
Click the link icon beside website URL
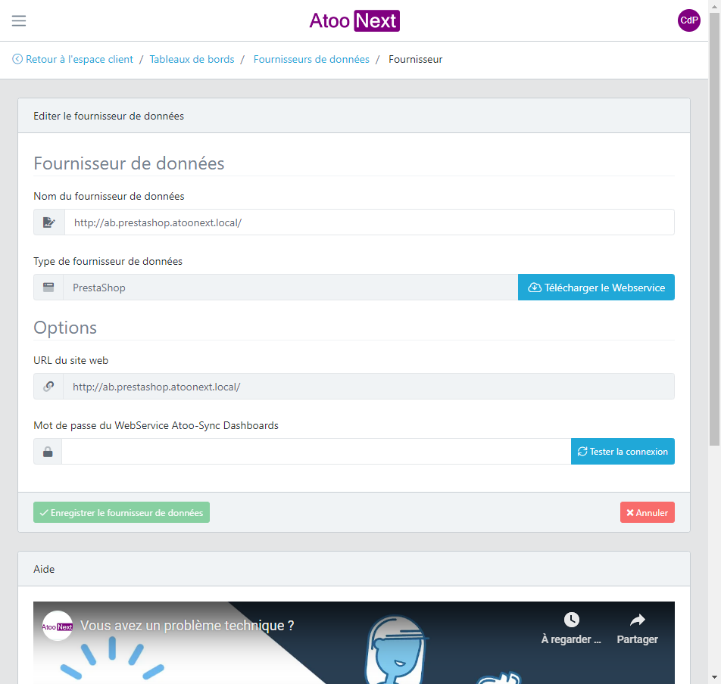[48, 387]
